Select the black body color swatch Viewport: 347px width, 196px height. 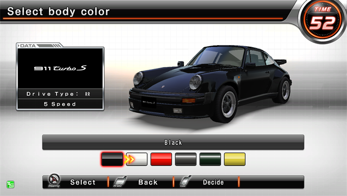click(x=112, y=159)
